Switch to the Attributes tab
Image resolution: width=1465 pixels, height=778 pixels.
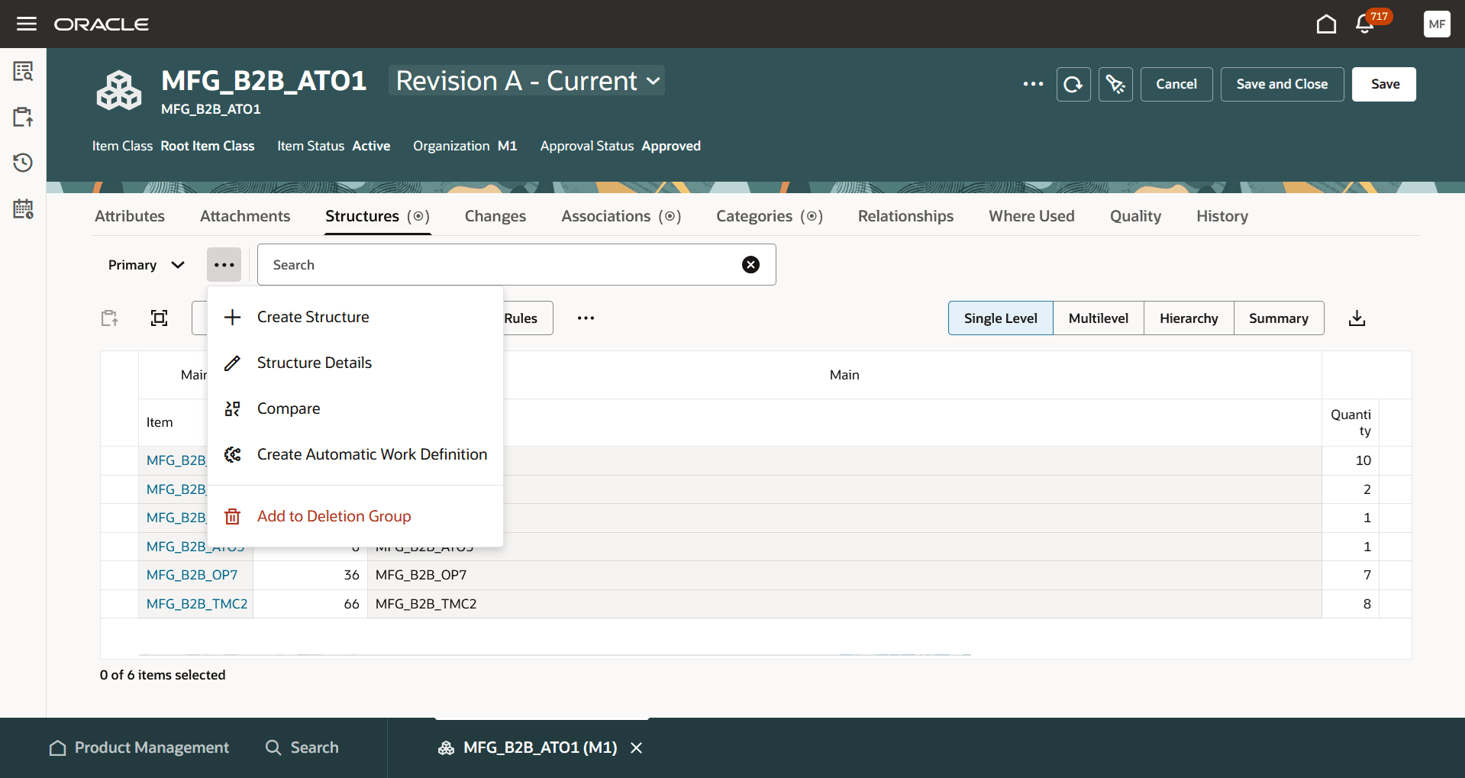(130, 216)
